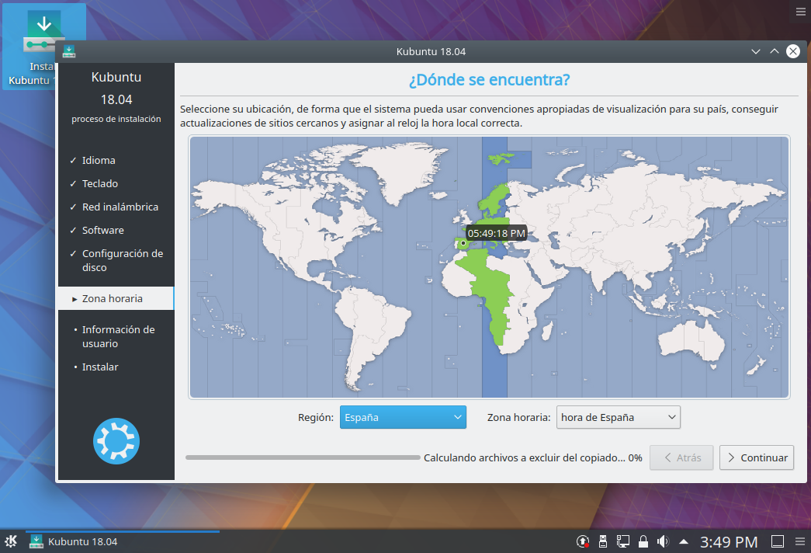
Task: Open the update notifier tray icon
Action: (583, 541)
